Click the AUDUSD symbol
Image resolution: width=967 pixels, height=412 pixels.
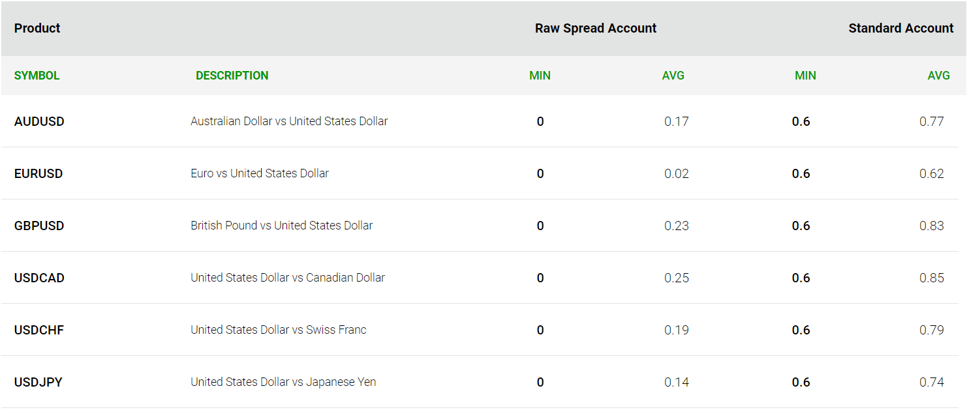39,121
